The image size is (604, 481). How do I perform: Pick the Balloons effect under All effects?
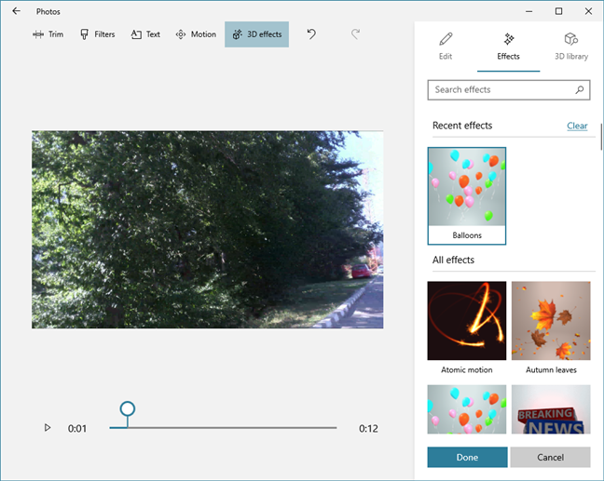point(467,409)
